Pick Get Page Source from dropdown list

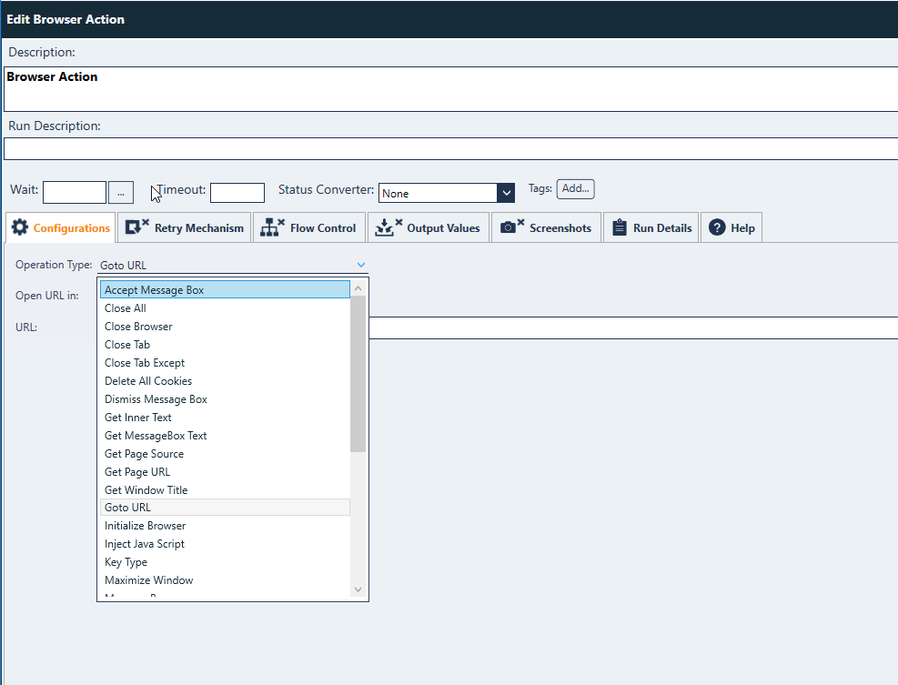(x=144, y=454)
